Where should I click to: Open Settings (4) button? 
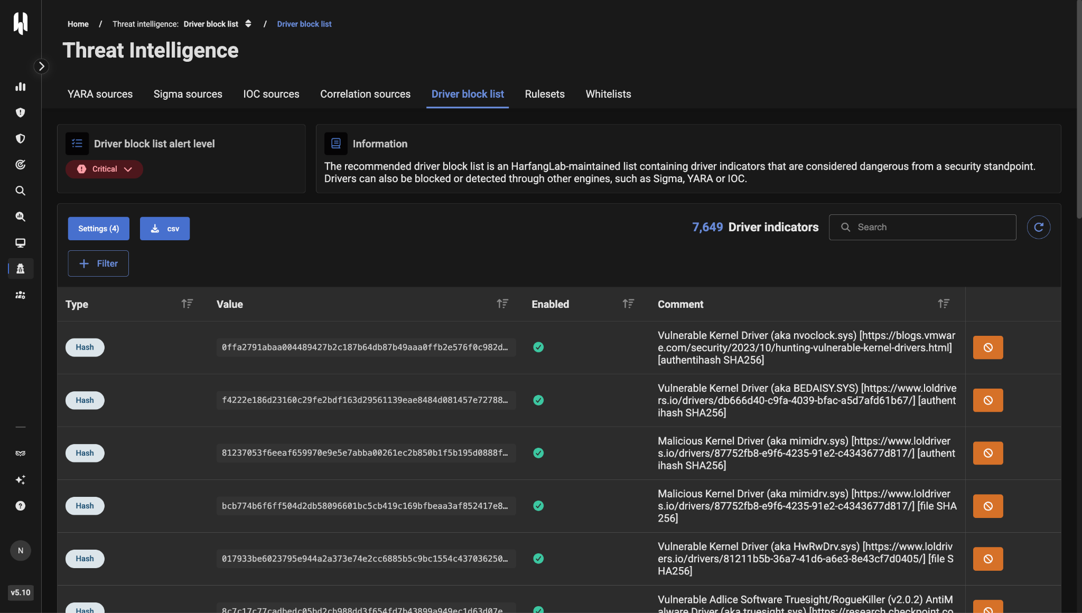point(99,229)
